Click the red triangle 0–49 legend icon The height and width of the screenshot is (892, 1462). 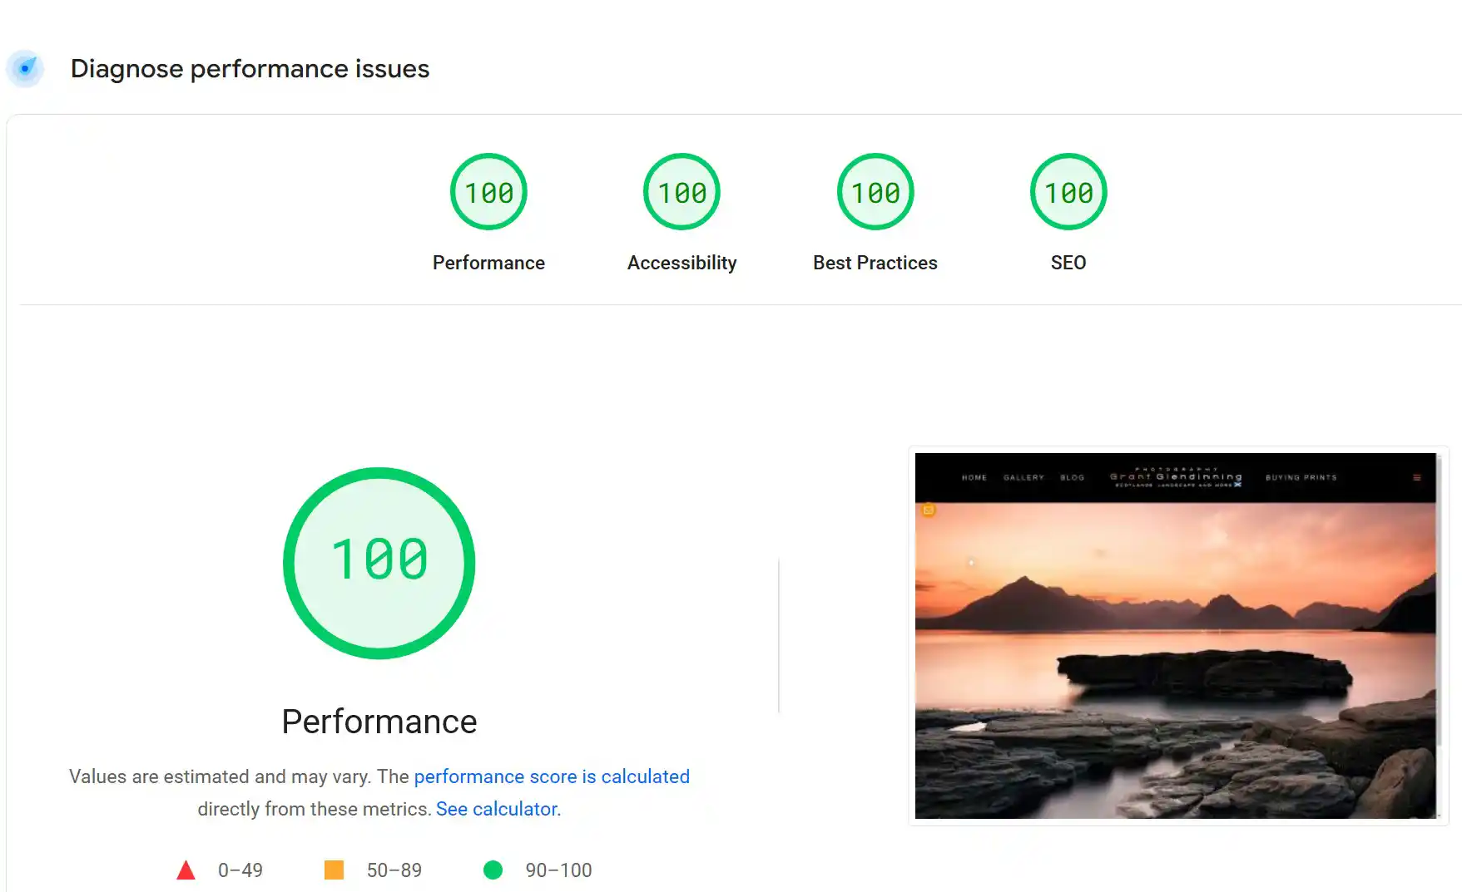(x=186, y=870)
